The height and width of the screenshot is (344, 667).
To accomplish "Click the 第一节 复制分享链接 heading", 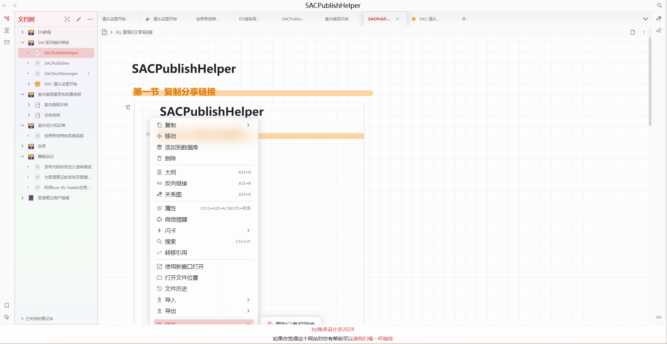I will pyautogui.click(x=174, y=92).
